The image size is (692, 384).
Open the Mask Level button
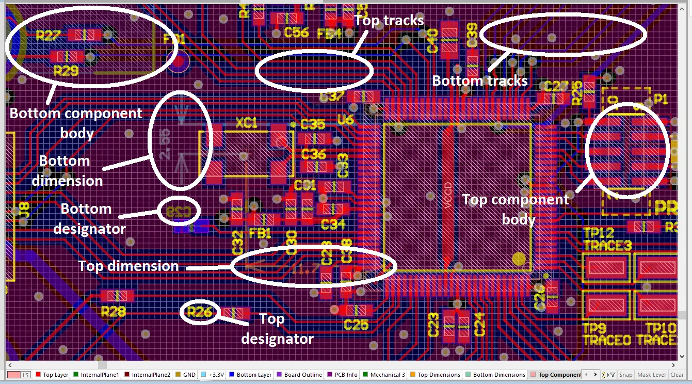pos(651,375)
